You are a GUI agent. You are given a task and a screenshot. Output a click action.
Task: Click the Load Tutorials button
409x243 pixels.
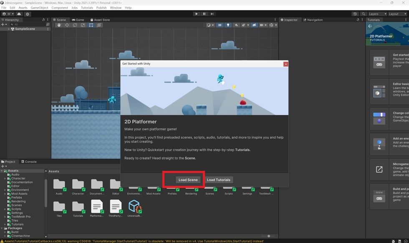[x=219, y=180]
